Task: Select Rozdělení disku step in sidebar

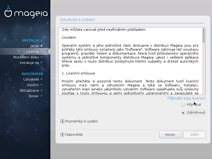Action: 26,57
